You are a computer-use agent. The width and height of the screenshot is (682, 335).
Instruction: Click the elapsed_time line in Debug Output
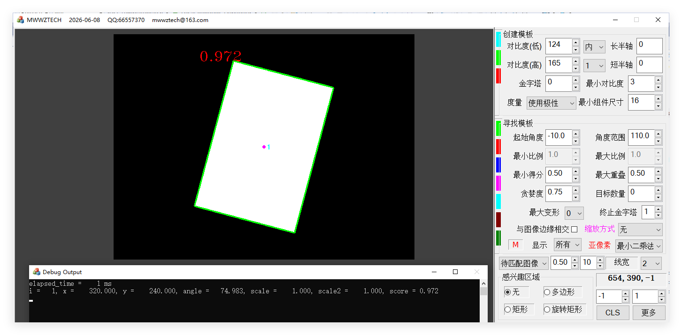point(70,283)
